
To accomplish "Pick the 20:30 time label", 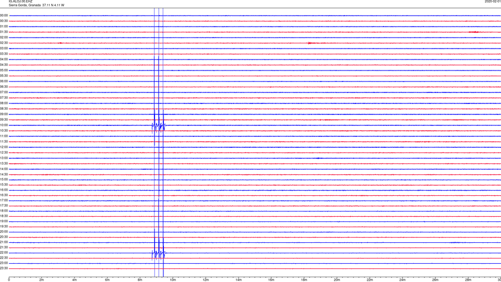I will click(4, 237).
